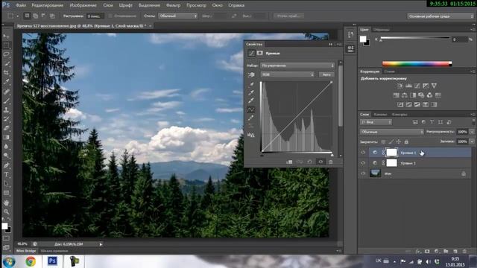Click the feather input field in options bar

(95, 16)
